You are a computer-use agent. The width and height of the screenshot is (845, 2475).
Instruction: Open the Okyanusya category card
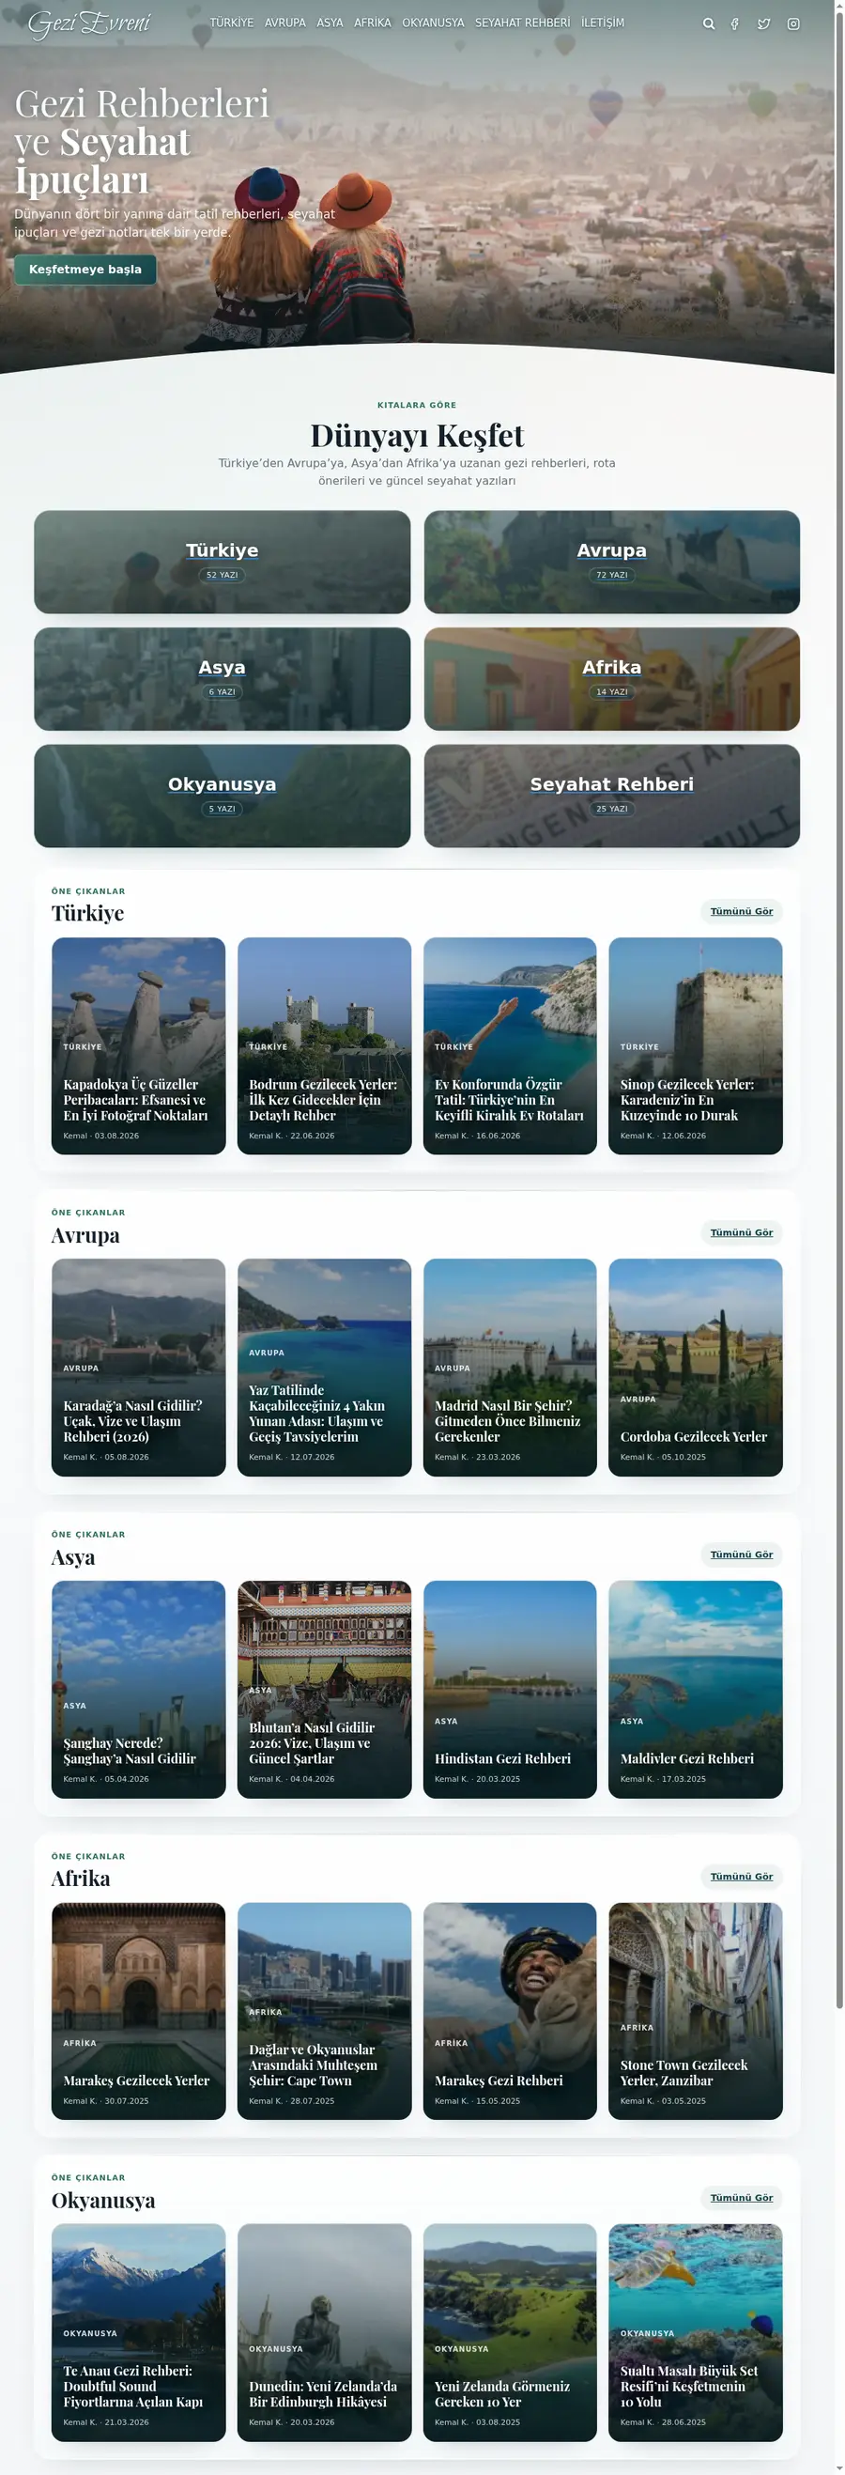pos(222,796)
